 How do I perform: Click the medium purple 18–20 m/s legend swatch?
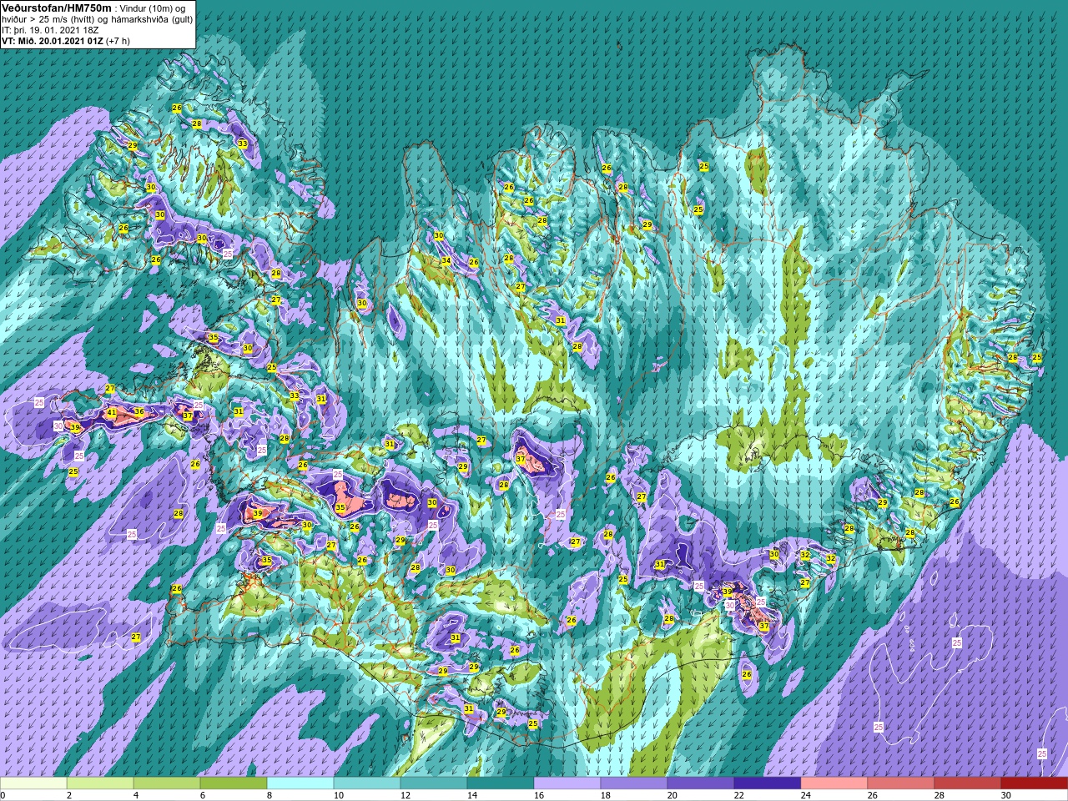coord(634,783)
